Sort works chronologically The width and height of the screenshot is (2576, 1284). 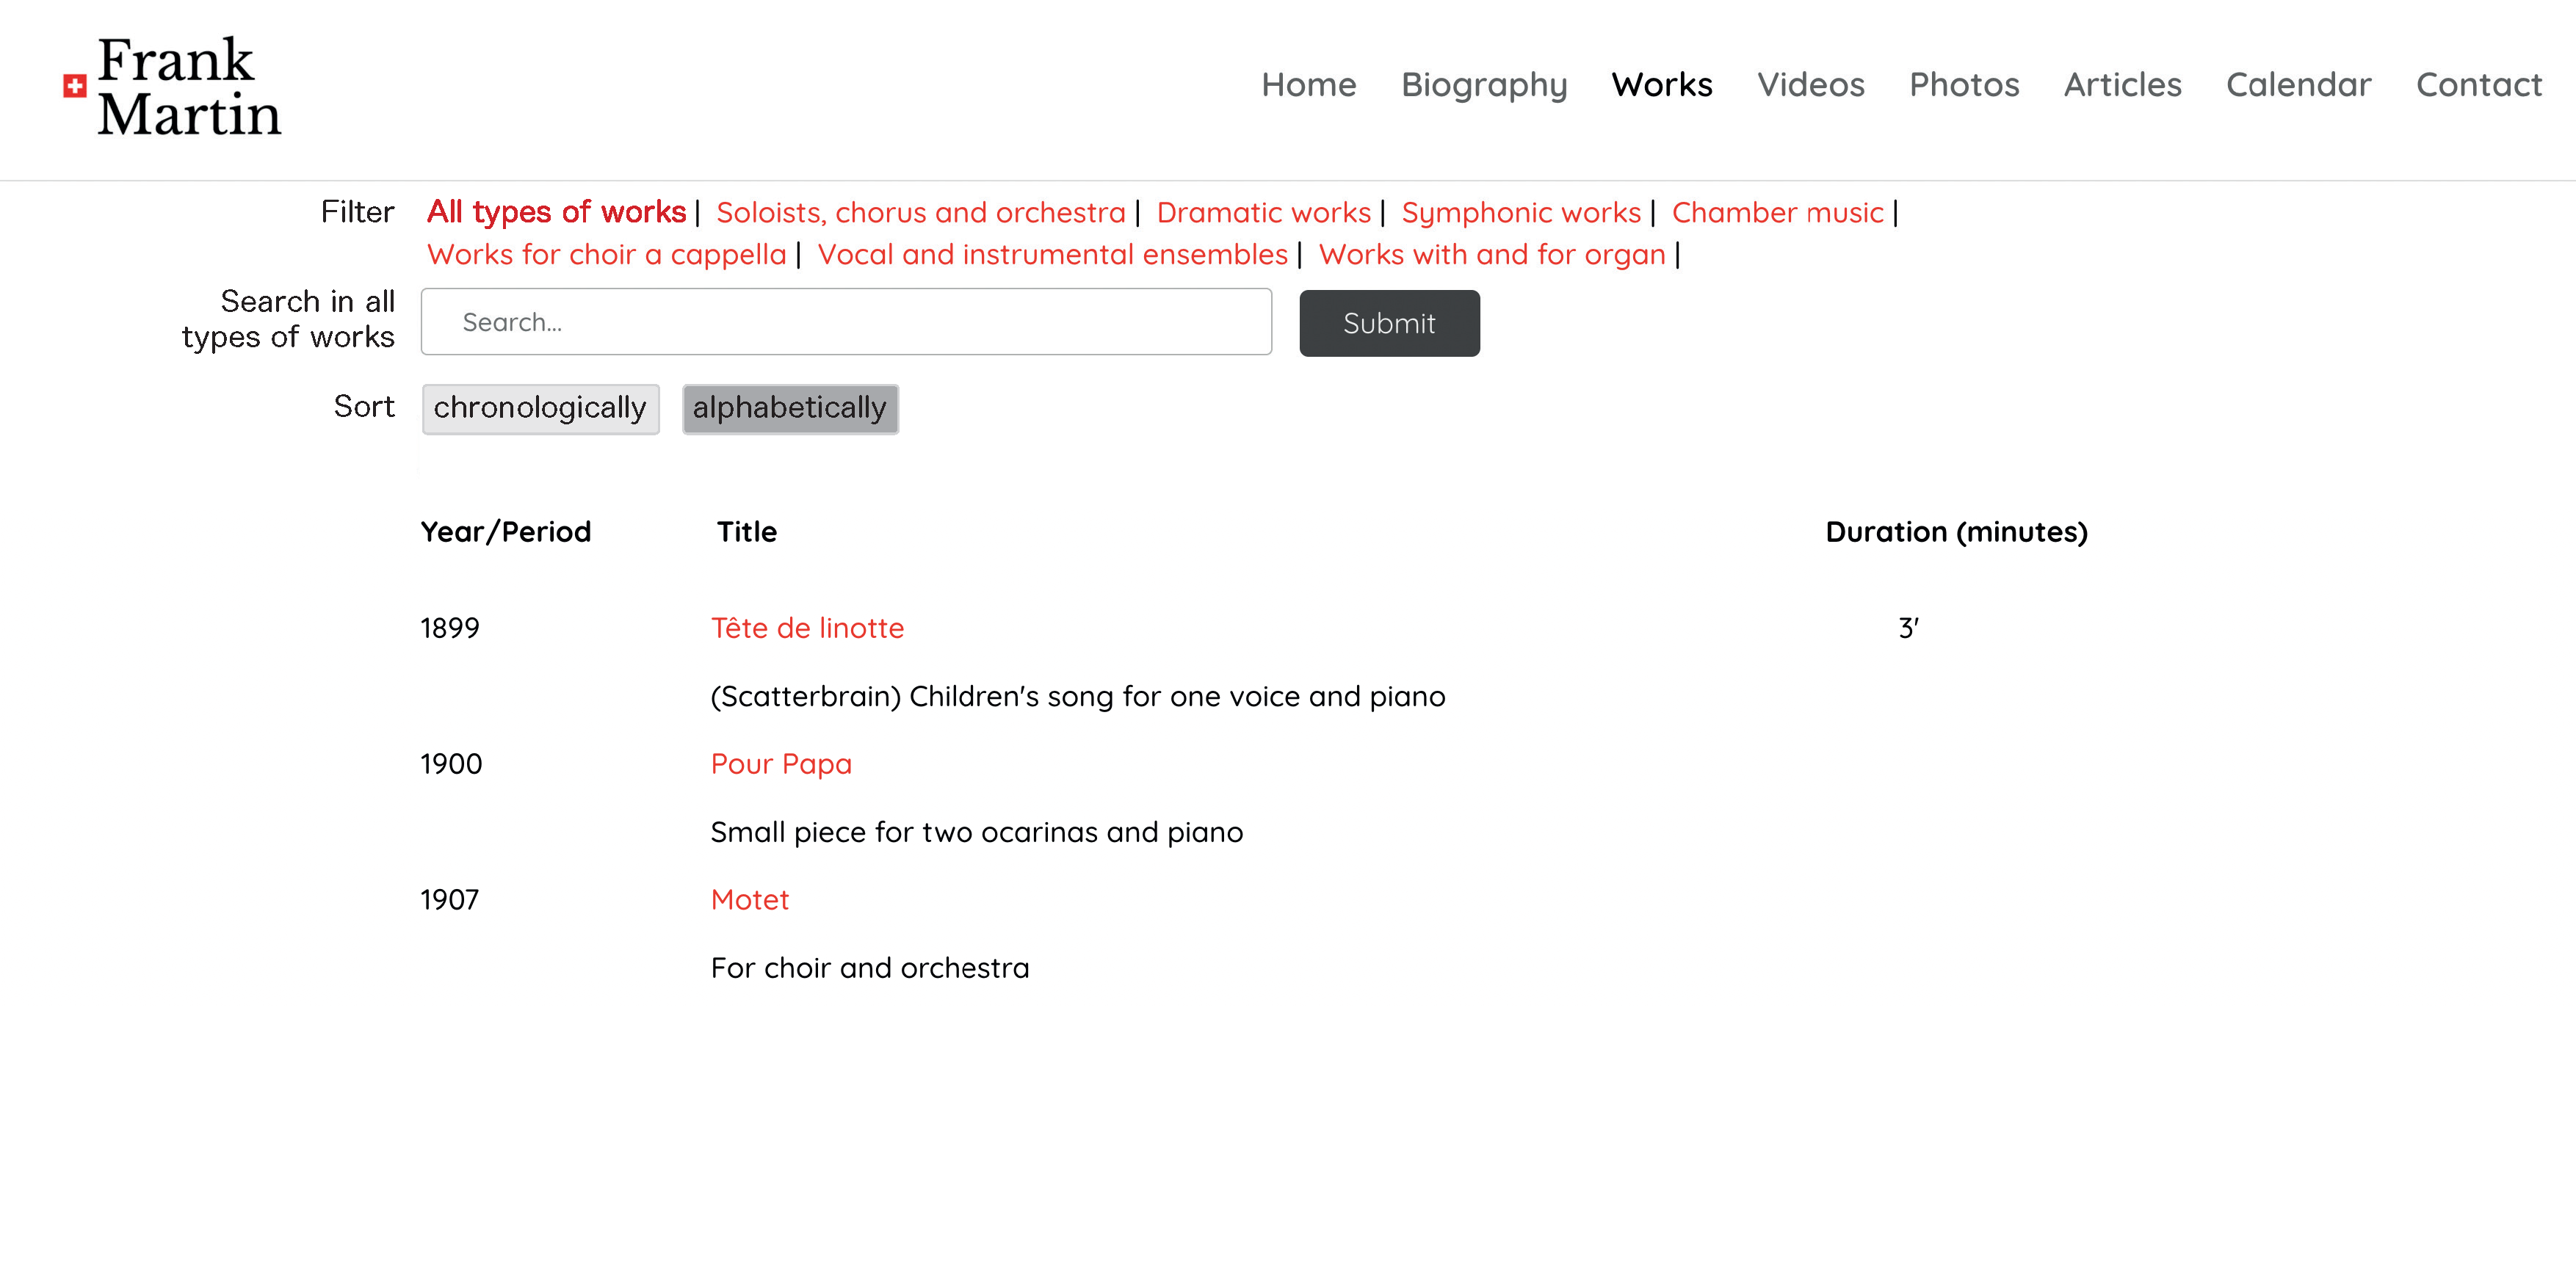(540, 408)
